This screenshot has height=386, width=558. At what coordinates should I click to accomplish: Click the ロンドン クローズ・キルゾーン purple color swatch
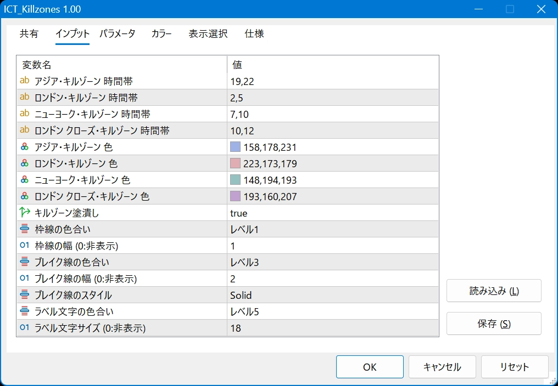click(236, 196)
